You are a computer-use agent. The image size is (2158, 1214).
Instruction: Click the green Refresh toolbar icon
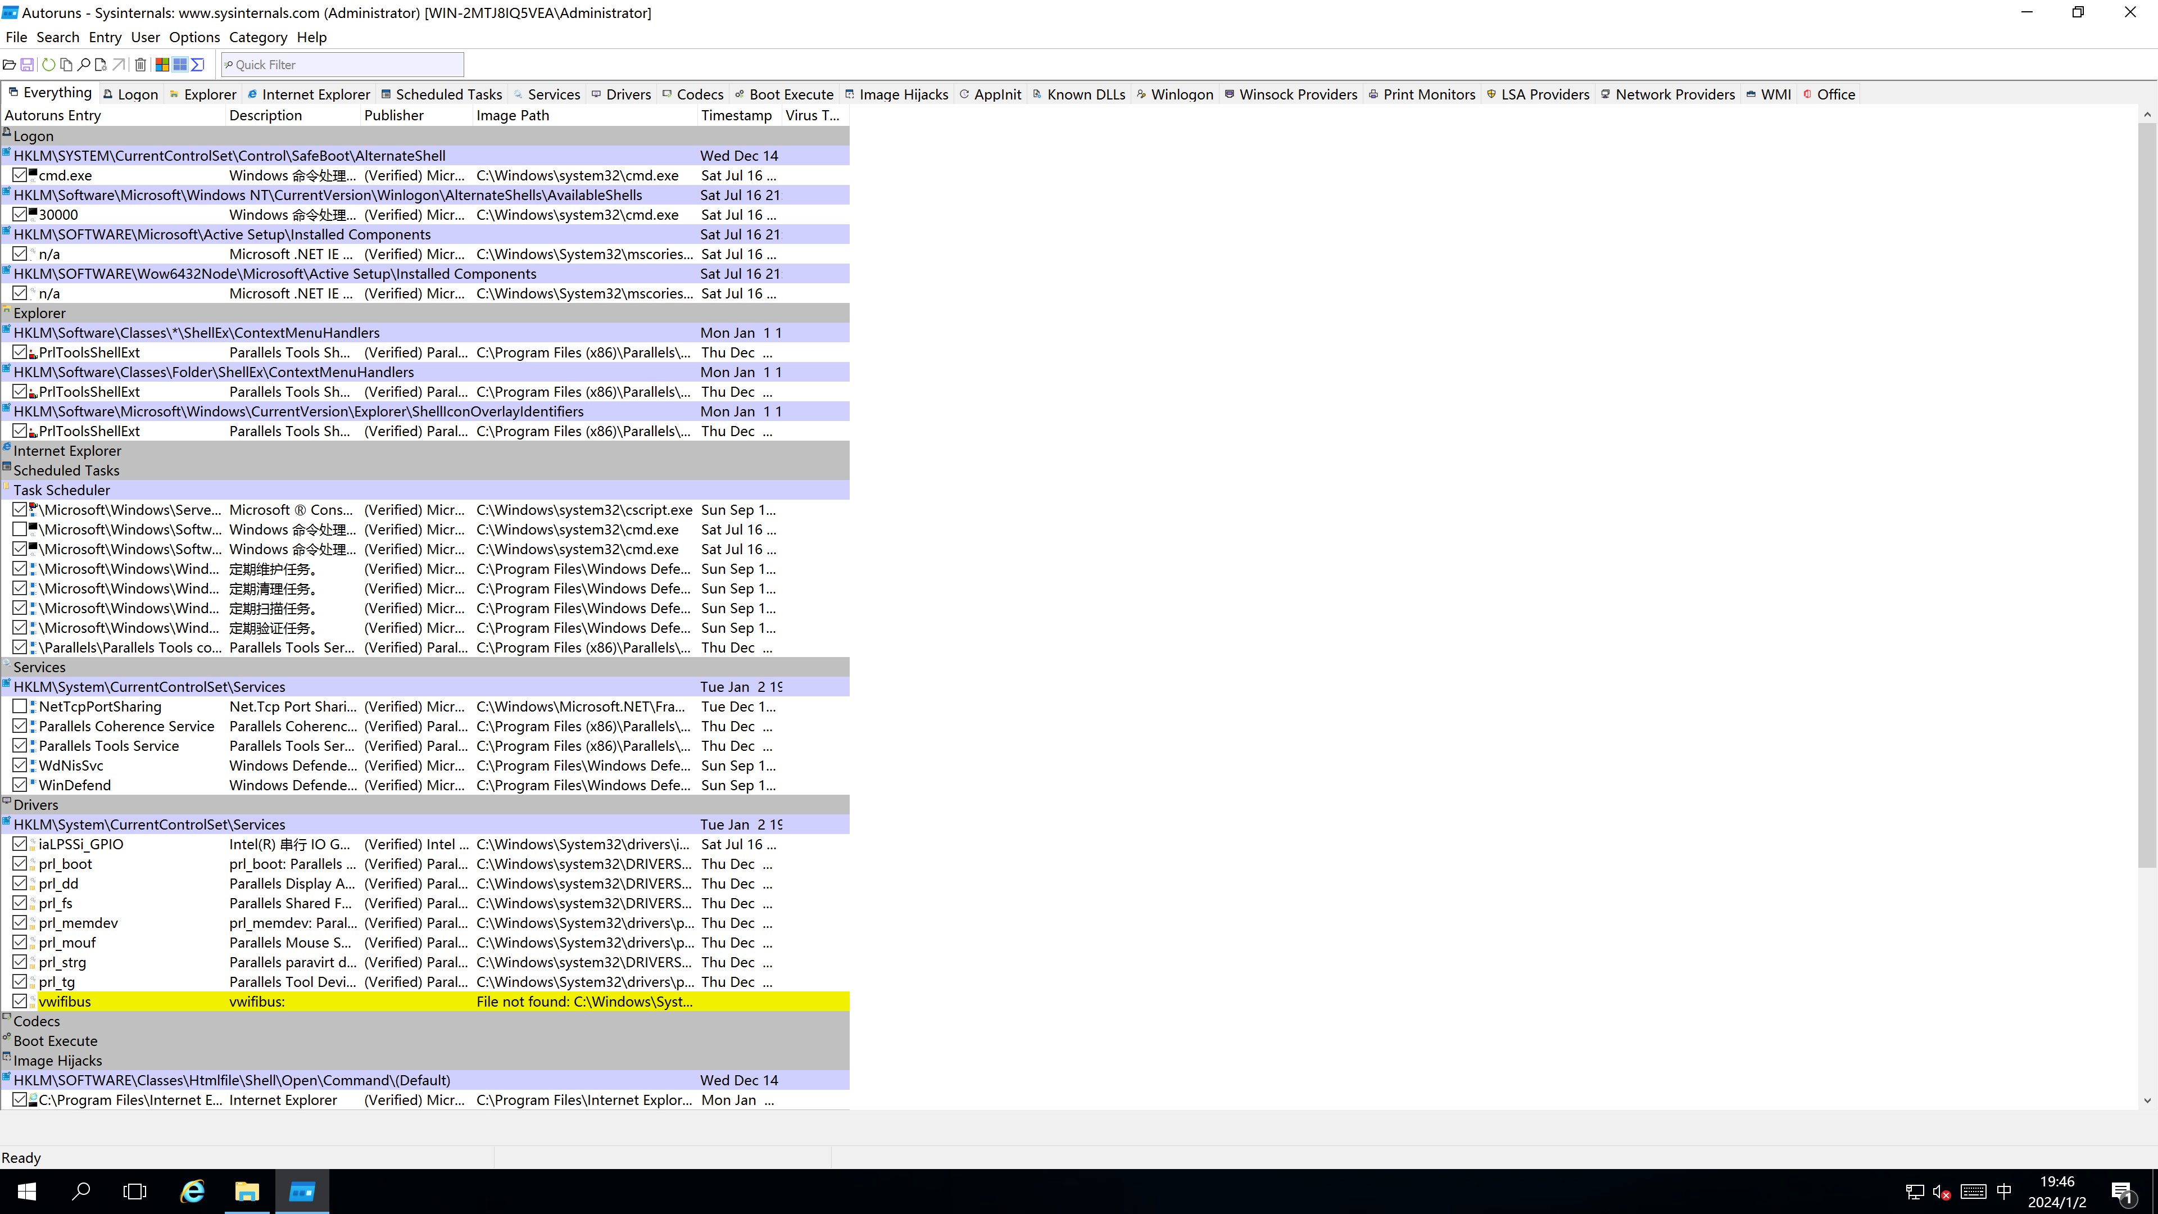[48, 65]
